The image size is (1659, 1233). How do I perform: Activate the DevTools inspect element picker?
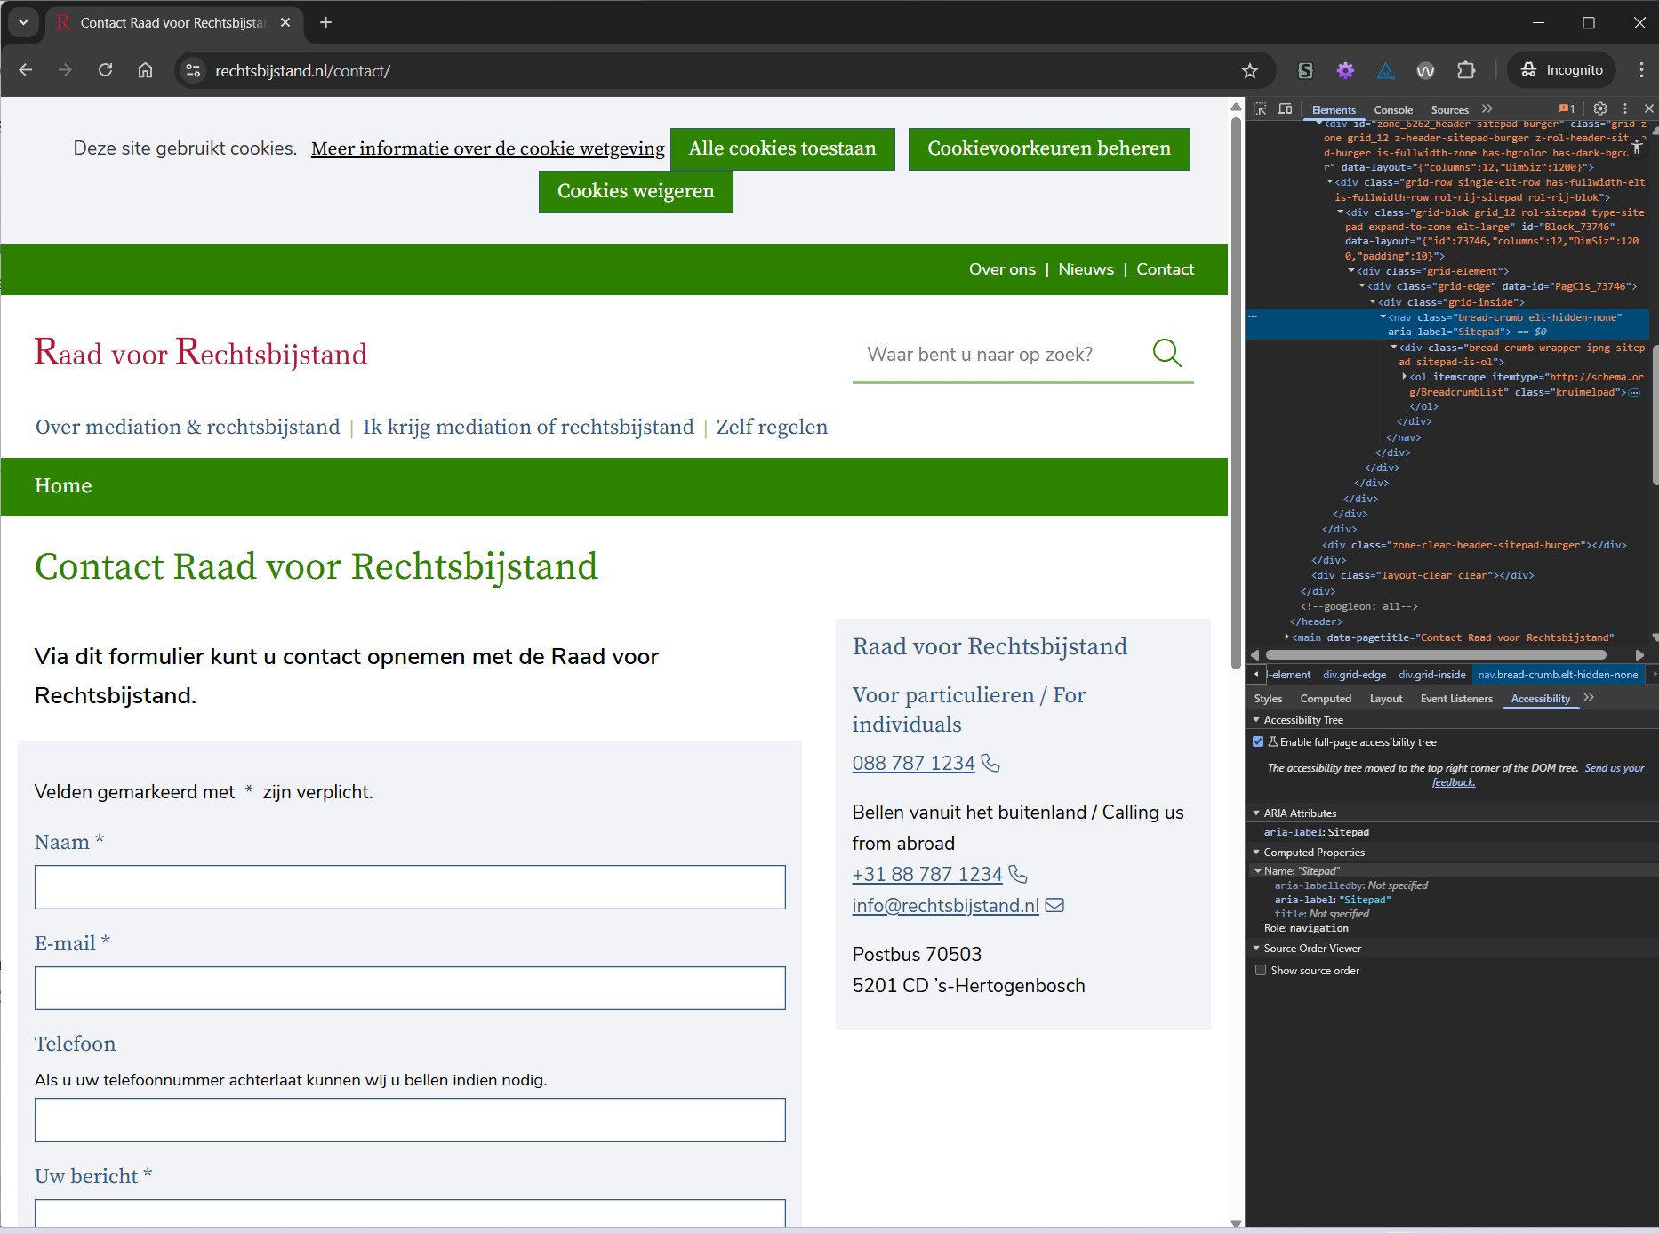pyautogui.click(x=1260, y=108)
